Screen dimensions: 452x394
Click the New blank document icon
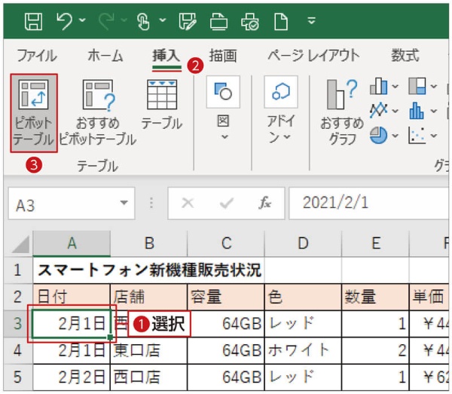281,22
